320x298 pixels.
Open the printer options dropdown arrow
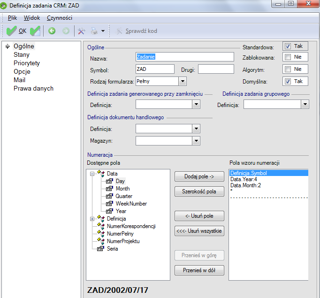tap(103, 31)
